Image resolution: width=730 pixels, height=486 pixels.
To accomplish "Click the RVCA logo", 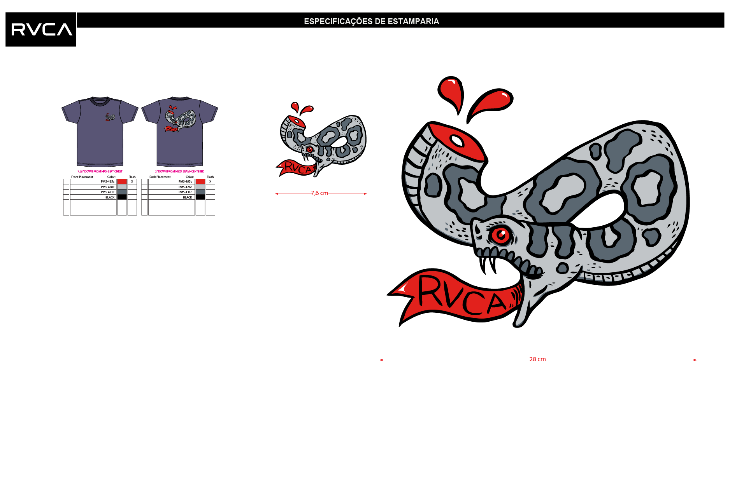I will click(x=41, y=30).
